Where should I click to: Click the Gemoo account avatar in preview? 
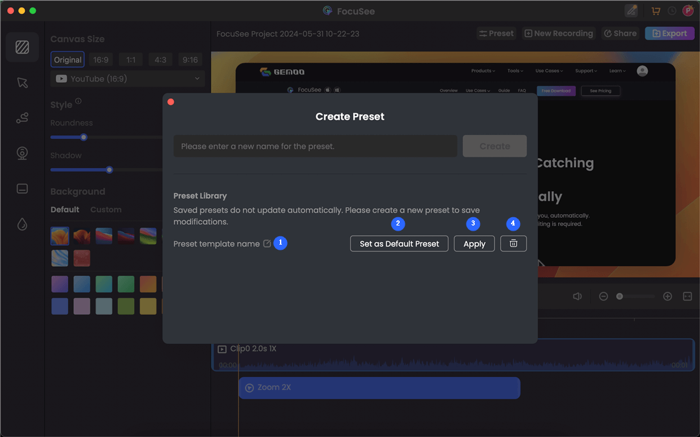[x=643, y=71]
